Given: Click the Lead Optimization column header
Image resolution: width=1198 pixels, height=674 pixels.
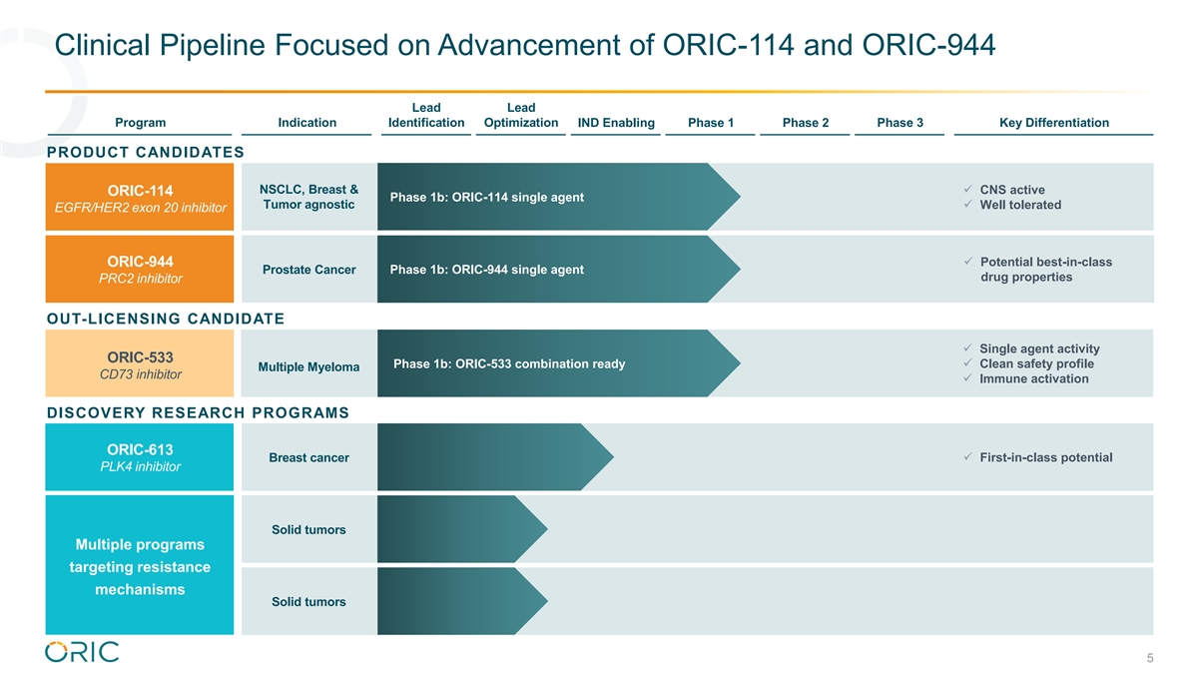Looking at the screenshot, I should point(520,115).
